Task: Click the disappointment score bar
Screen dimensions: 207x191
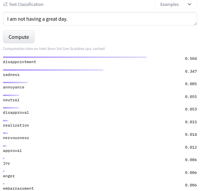Action: click(x=75, y=57)
